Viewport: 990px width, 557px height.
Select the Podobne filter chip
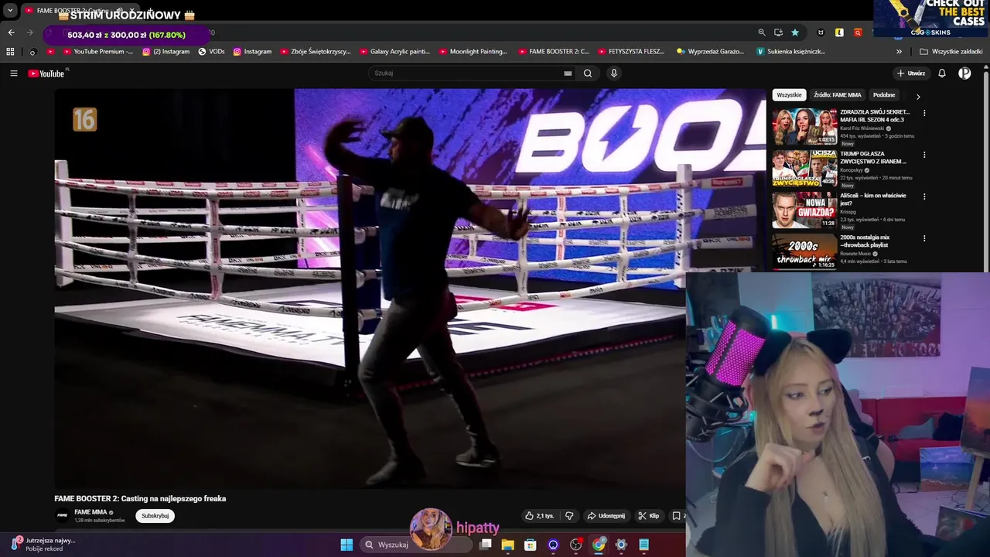tap(884, 95)
